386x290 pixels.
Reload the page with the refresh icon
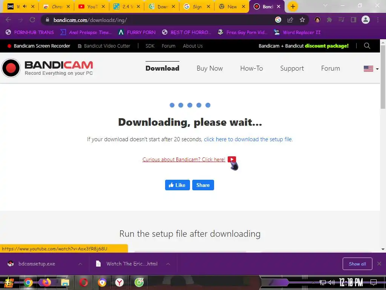point(32,20)
